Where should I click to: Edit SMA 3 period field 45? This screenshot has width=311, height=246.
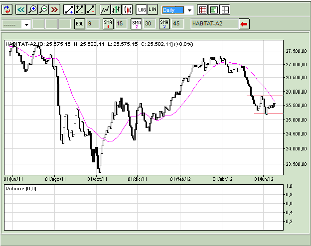point(177,24)
